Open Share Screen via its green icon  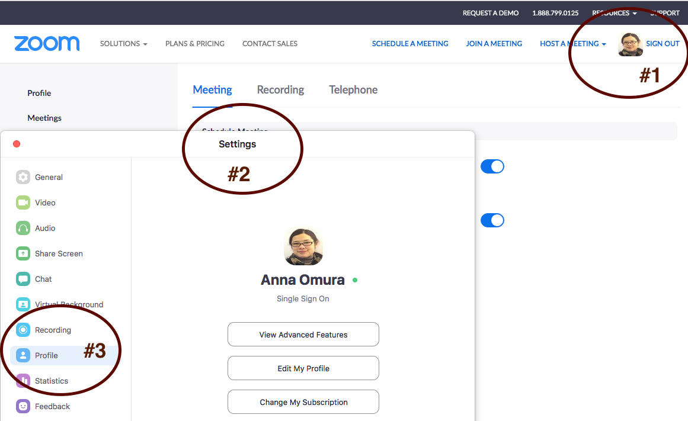[x=23, y=253]
